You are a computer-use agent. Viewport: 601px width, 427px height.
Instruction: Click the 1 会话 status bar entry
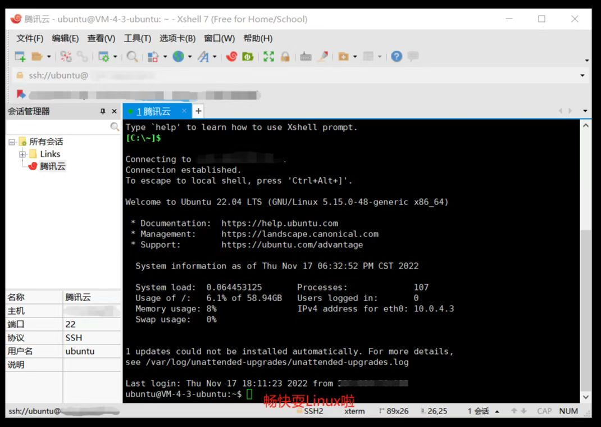pos(478,411)
